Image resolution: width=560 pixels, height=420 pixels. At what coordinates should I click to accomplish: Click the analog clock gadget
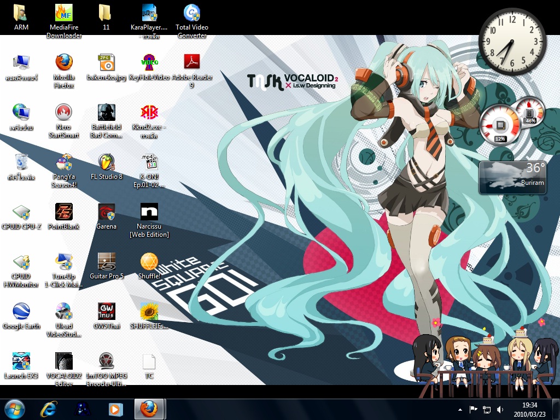click(x=512, y=41)
